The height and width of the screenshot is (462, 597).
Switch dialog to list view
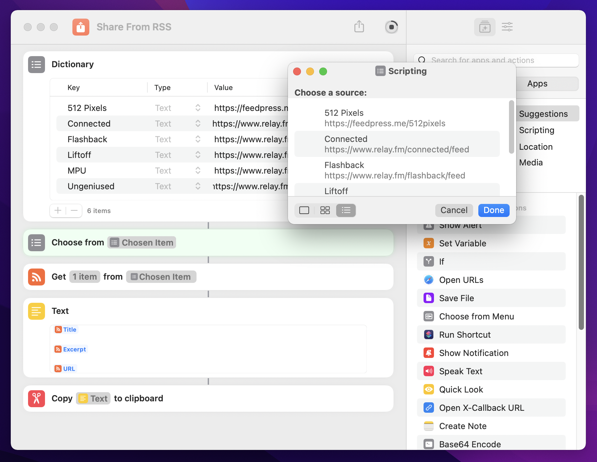tap(346, 210)
